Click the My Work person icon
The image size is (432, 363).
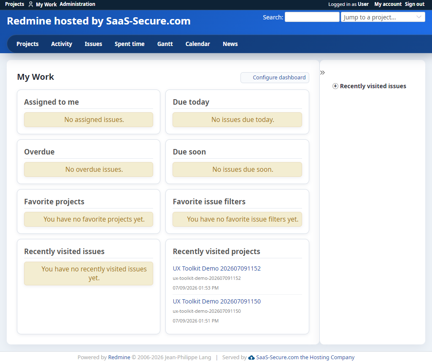[x=31, y=4]
